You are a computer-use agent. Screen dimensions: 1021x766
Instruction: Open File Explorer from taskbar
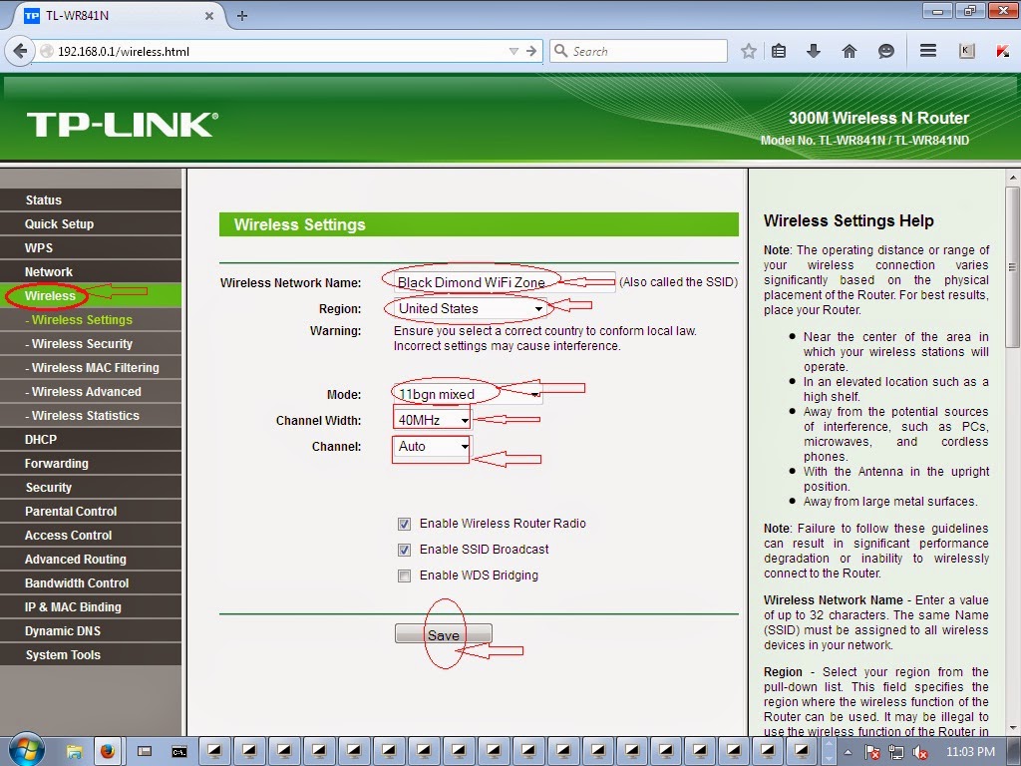click(x=74, y=752)
